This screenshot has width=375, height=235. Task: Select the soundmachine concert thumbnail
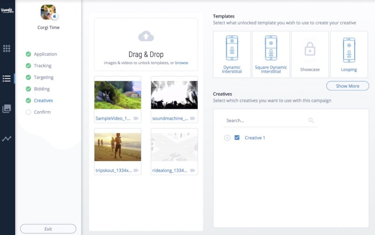(174, 95)
